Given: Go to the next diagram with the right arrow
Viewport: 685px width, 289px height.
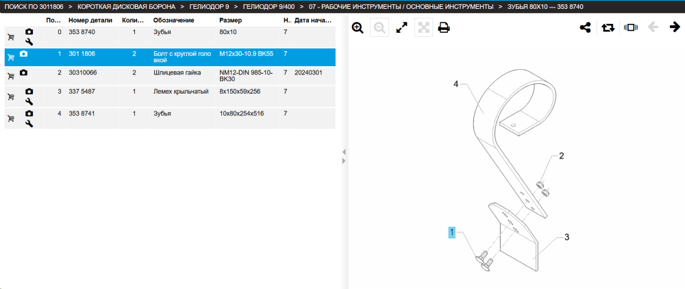Looking at the screenshot, I should [675, 27].
